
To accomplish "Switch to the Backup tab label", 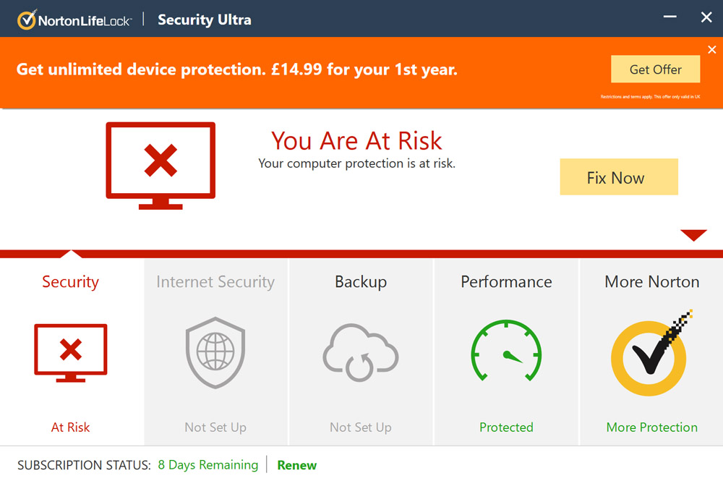I will coord(361,282).
